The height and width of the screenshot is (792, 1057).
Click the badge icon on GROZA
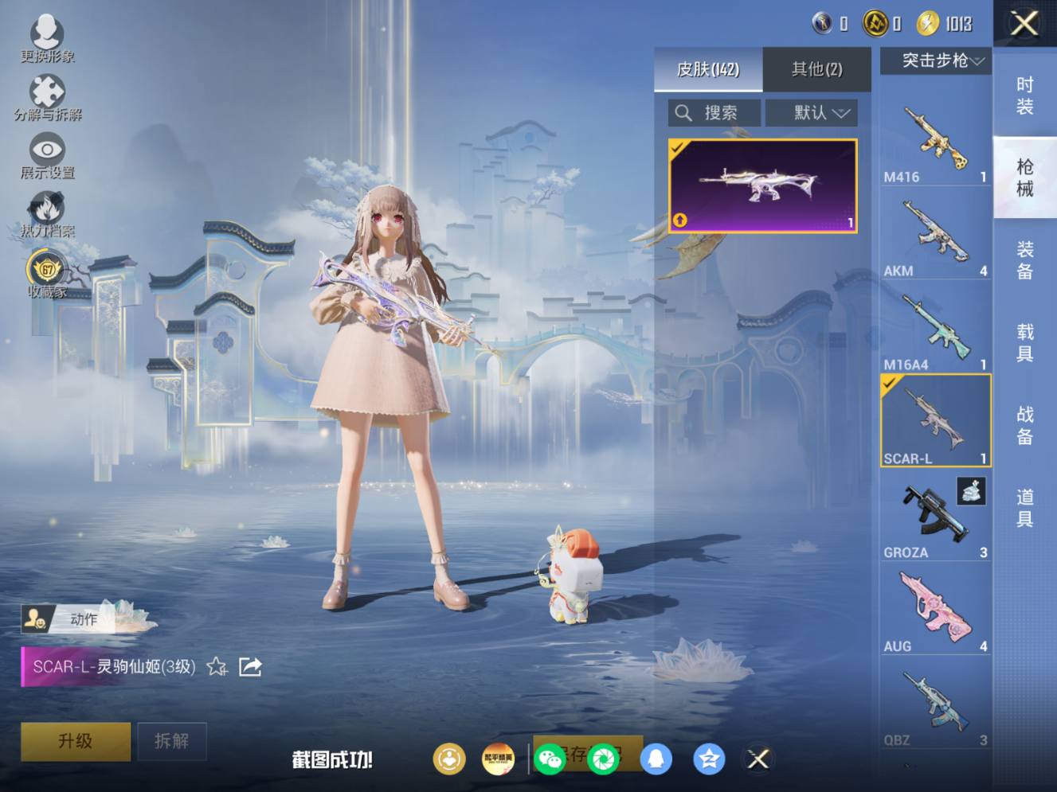971,491
